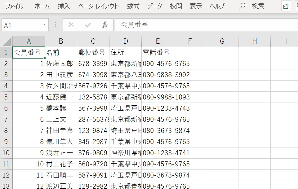Select postal code cell 376-9809
Screen dimensions: 298x189
[93, 153]
